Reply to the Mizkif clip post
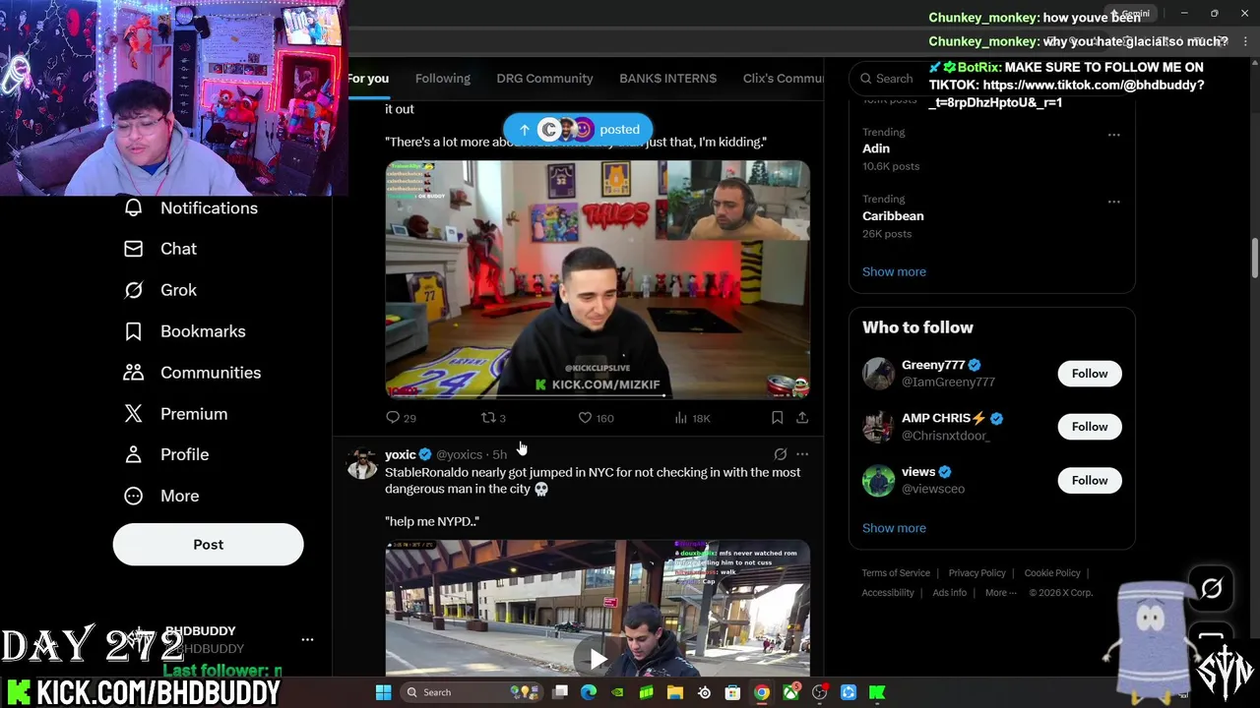The width and height of the screenshot is (1260, 708). click(401, 418)
